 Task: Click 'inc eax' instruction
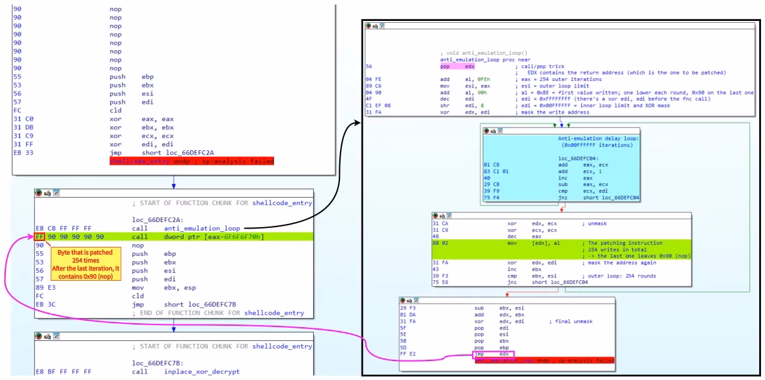coord(577,178)
